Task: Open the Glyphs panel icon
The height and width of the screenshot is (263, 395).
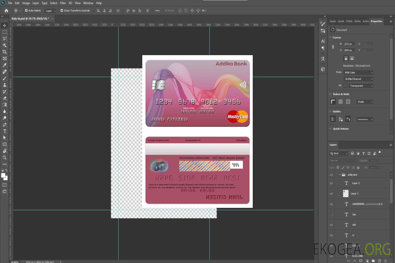Action: coord(323,59)
